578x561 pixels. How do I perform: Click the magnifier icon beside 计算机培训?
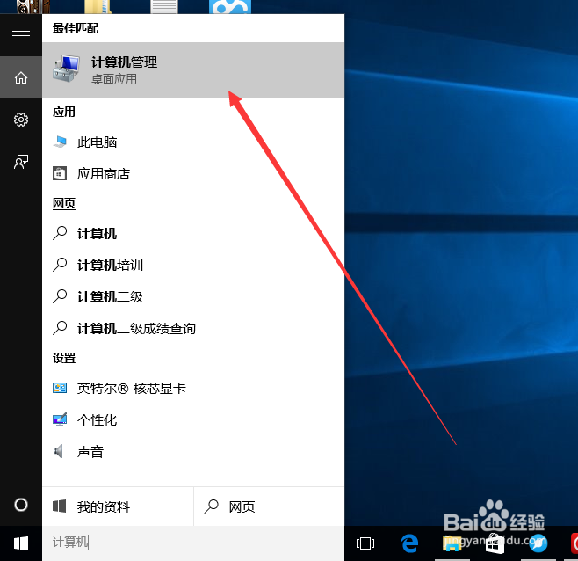coord(60,265)
